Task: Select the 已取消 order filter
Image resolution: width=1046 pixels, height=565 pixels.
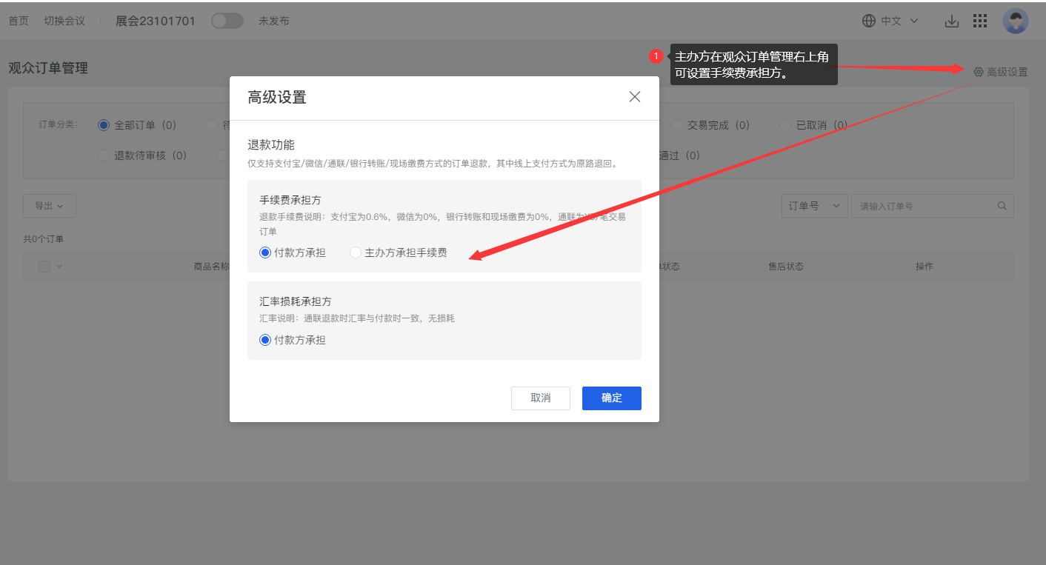Action: 786,126
